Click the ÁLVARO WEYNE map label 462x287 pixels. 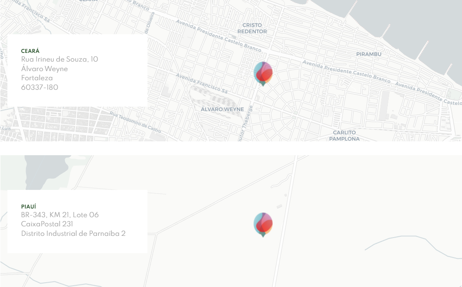point(223,109)
